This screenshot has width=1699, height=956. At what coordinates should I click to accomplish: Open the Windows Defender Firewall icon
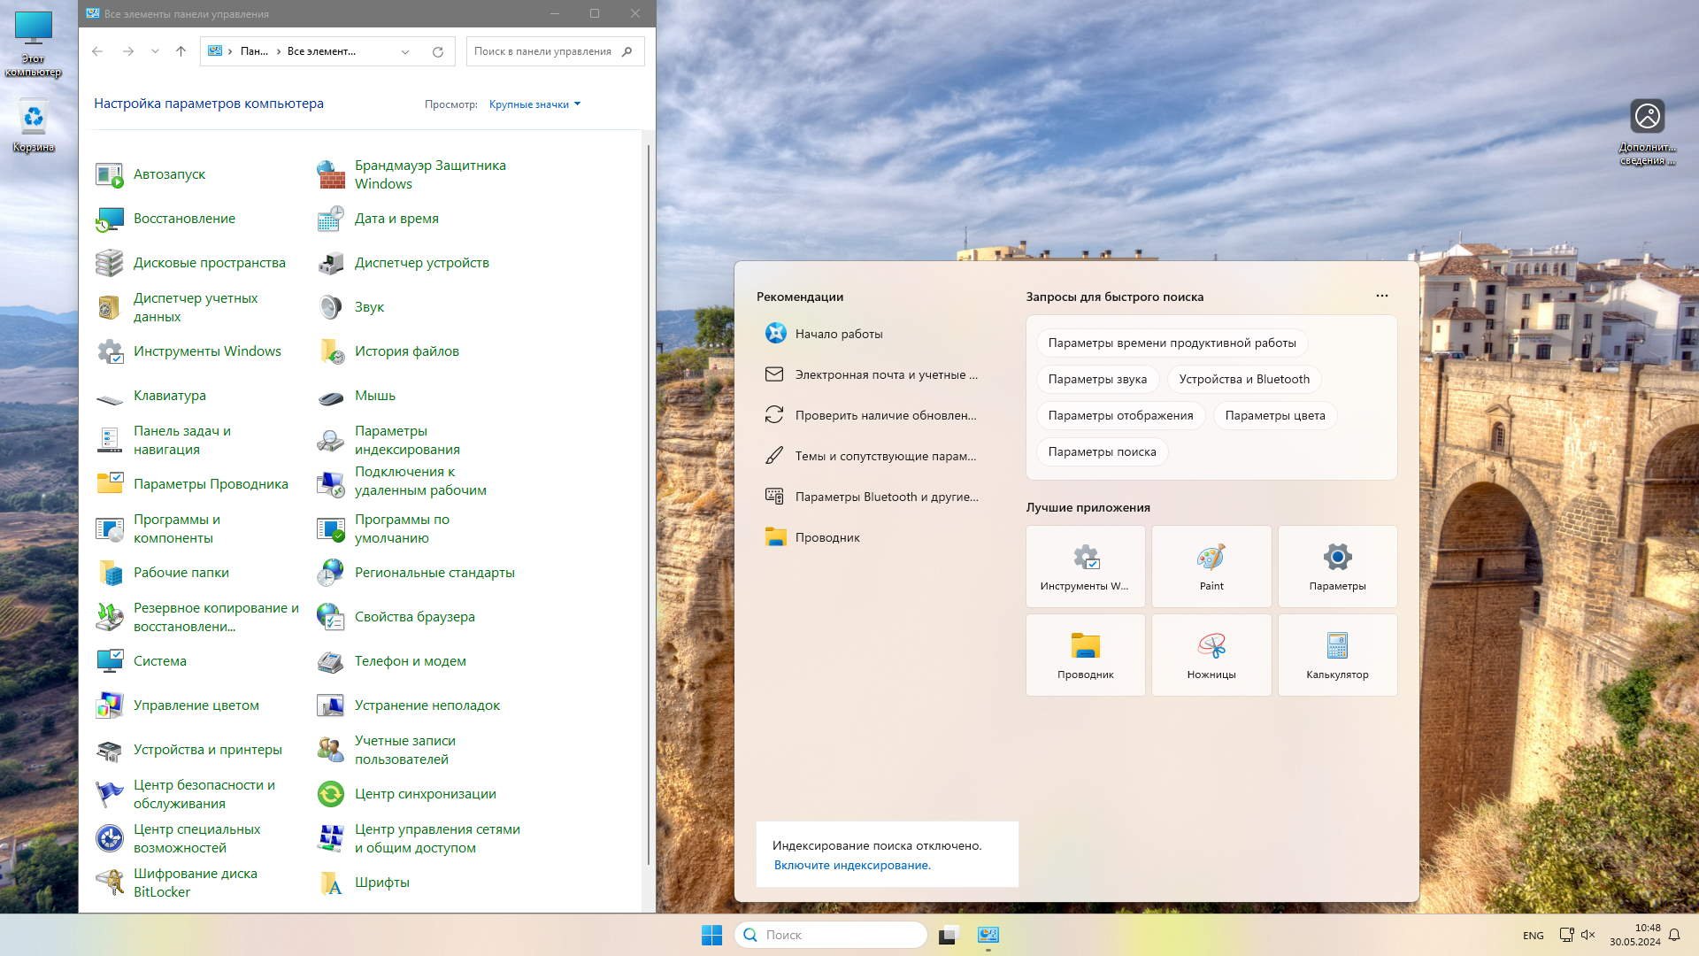point(331,174)
